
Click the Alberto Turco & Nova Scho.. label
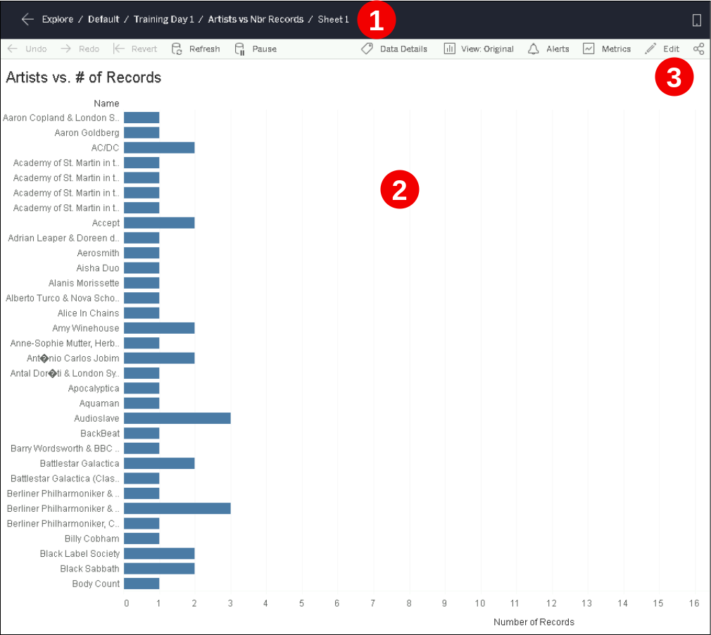tap(63, 298)
